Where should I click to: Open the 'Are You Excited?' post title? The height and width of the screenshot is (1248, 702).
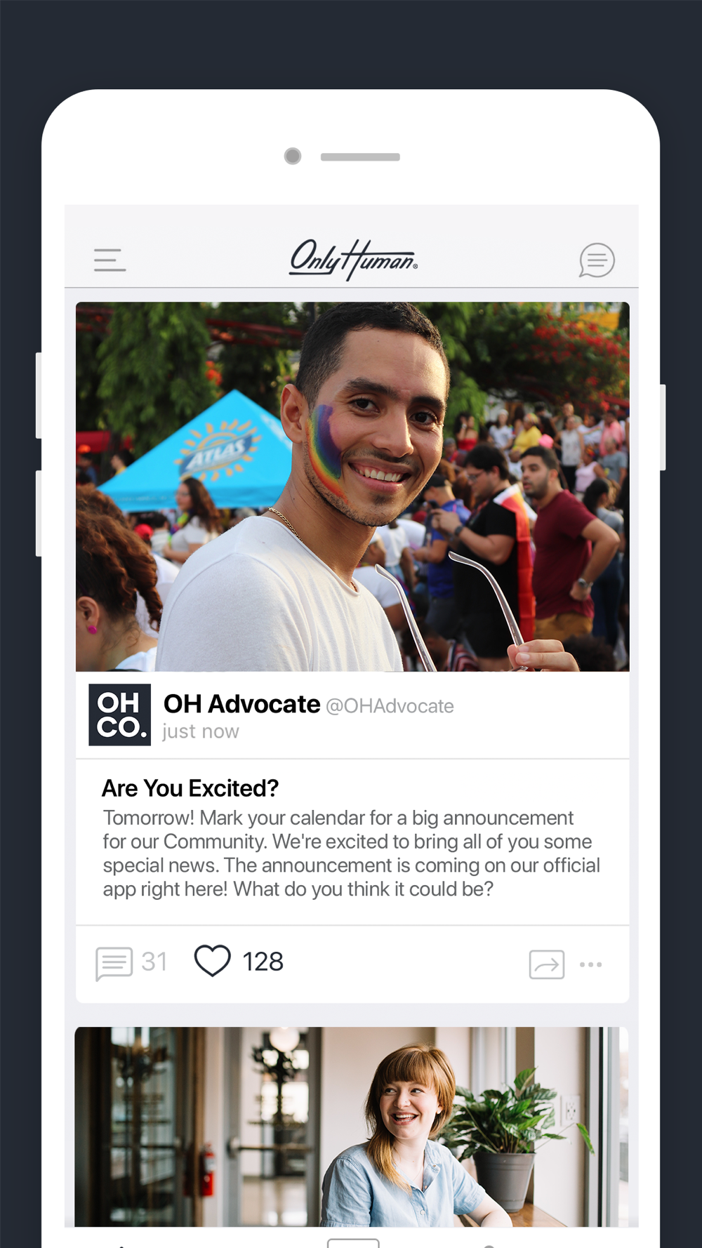pos(190,788)
